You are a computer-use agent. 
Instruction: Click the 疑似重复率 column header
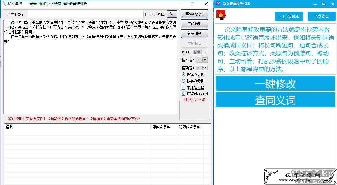(164, 127)
